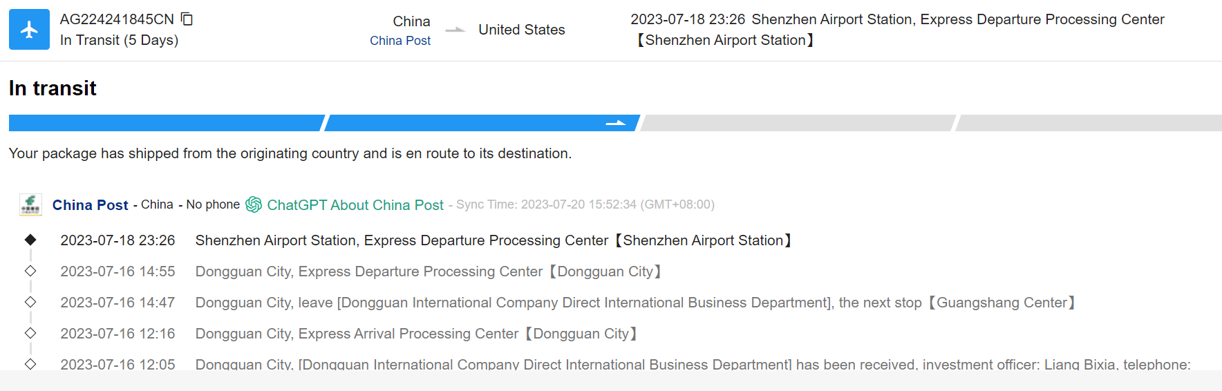
Task: Click the tracking number AG224241845CN text
Action: coord(117,19)
